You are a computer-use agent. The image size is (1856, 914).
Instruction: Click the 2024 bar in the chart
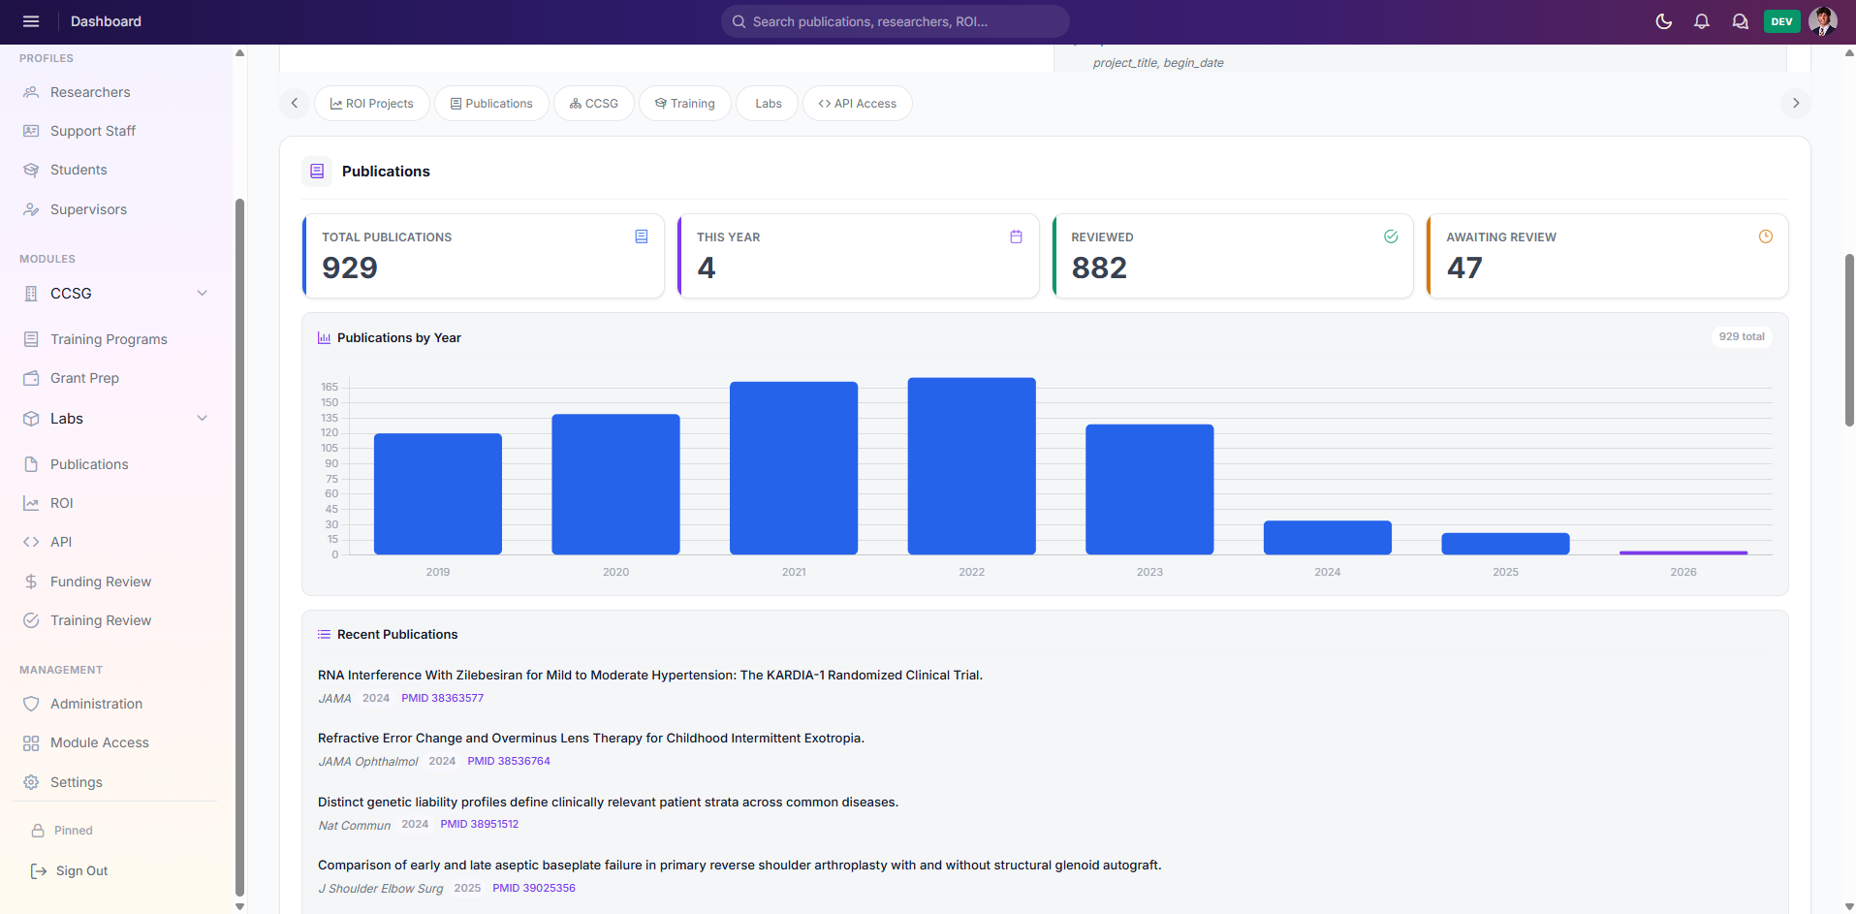coord(1328,538)
